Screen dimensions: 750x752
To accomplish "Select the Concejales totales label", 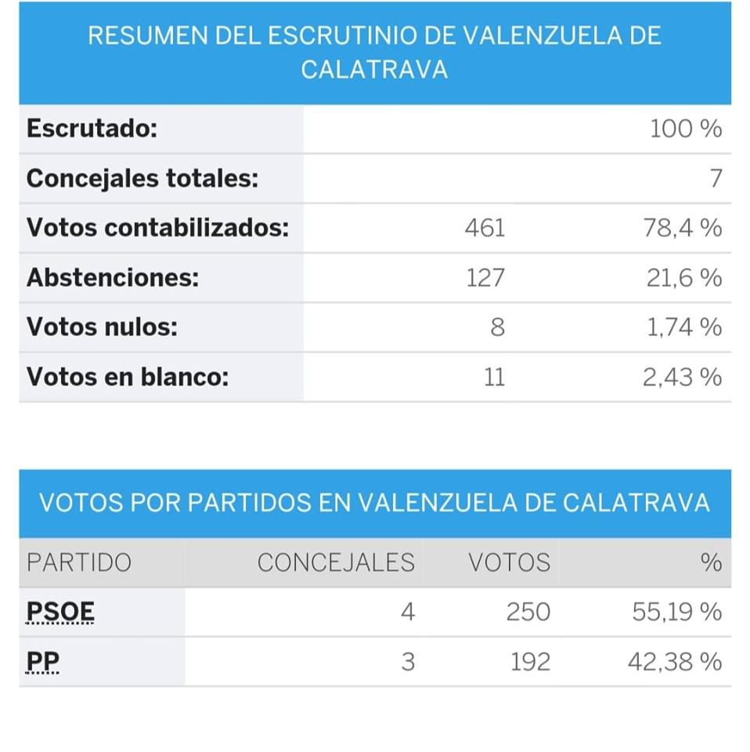I will point(142,179).
